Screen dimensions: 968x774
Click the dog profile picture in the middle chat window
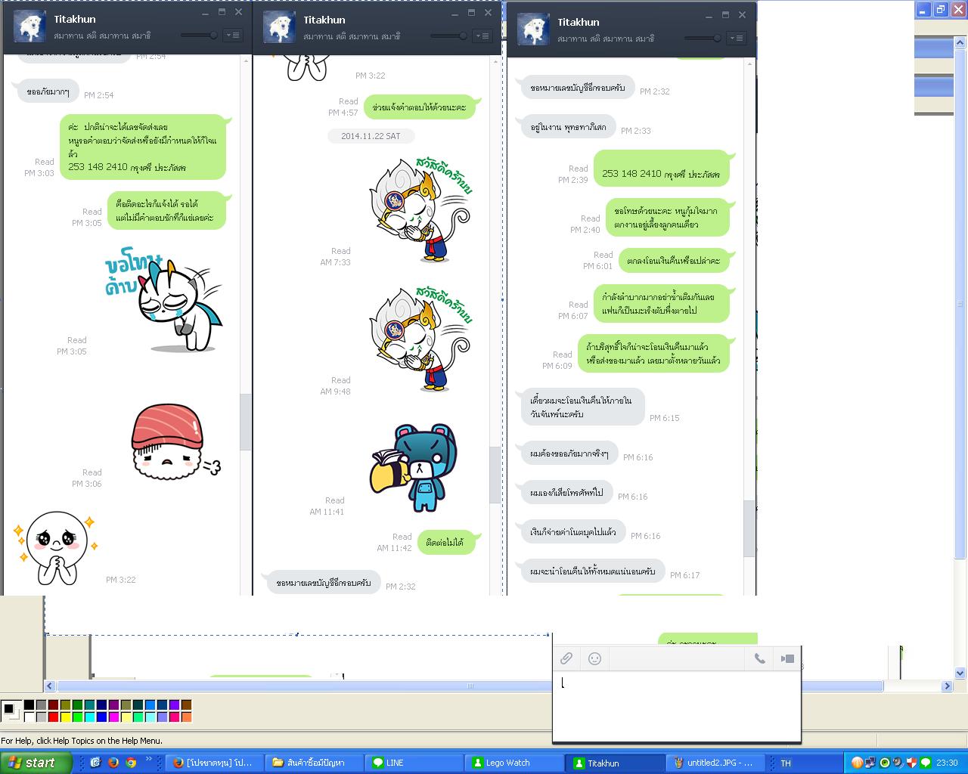click(x=279, y=27)
